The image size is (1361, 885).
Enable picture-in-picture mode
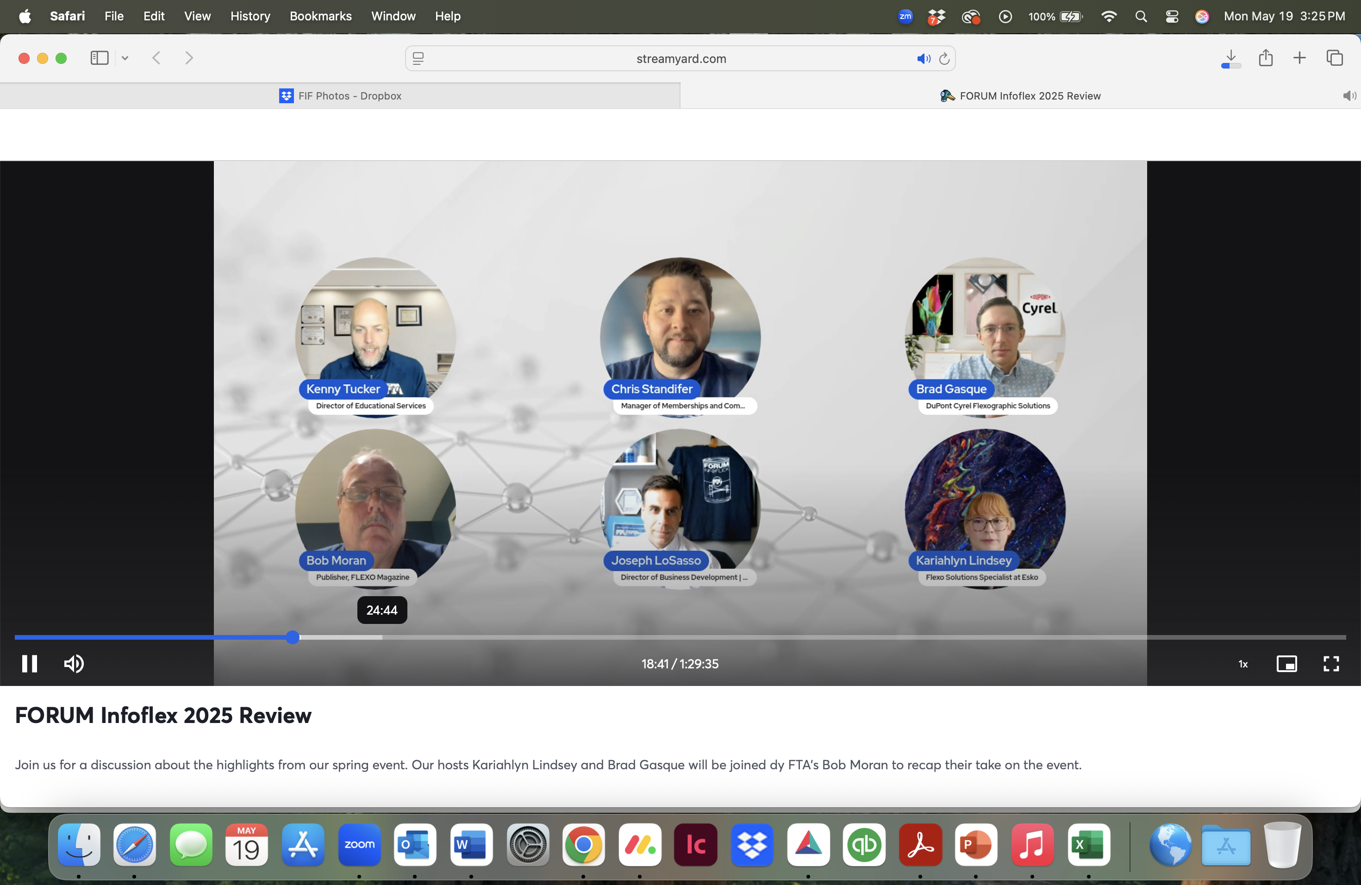[1286, 664]
